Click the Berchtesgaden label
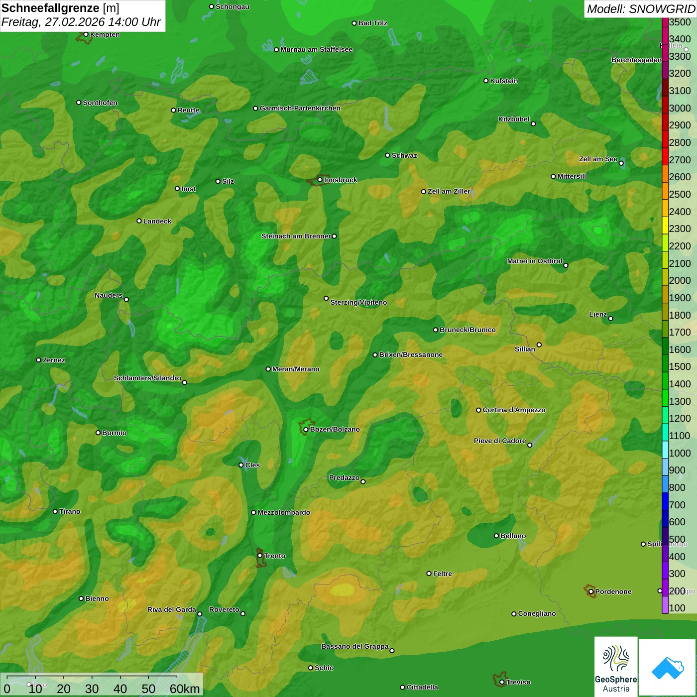The image size is (697, 697). click(636, 60)
